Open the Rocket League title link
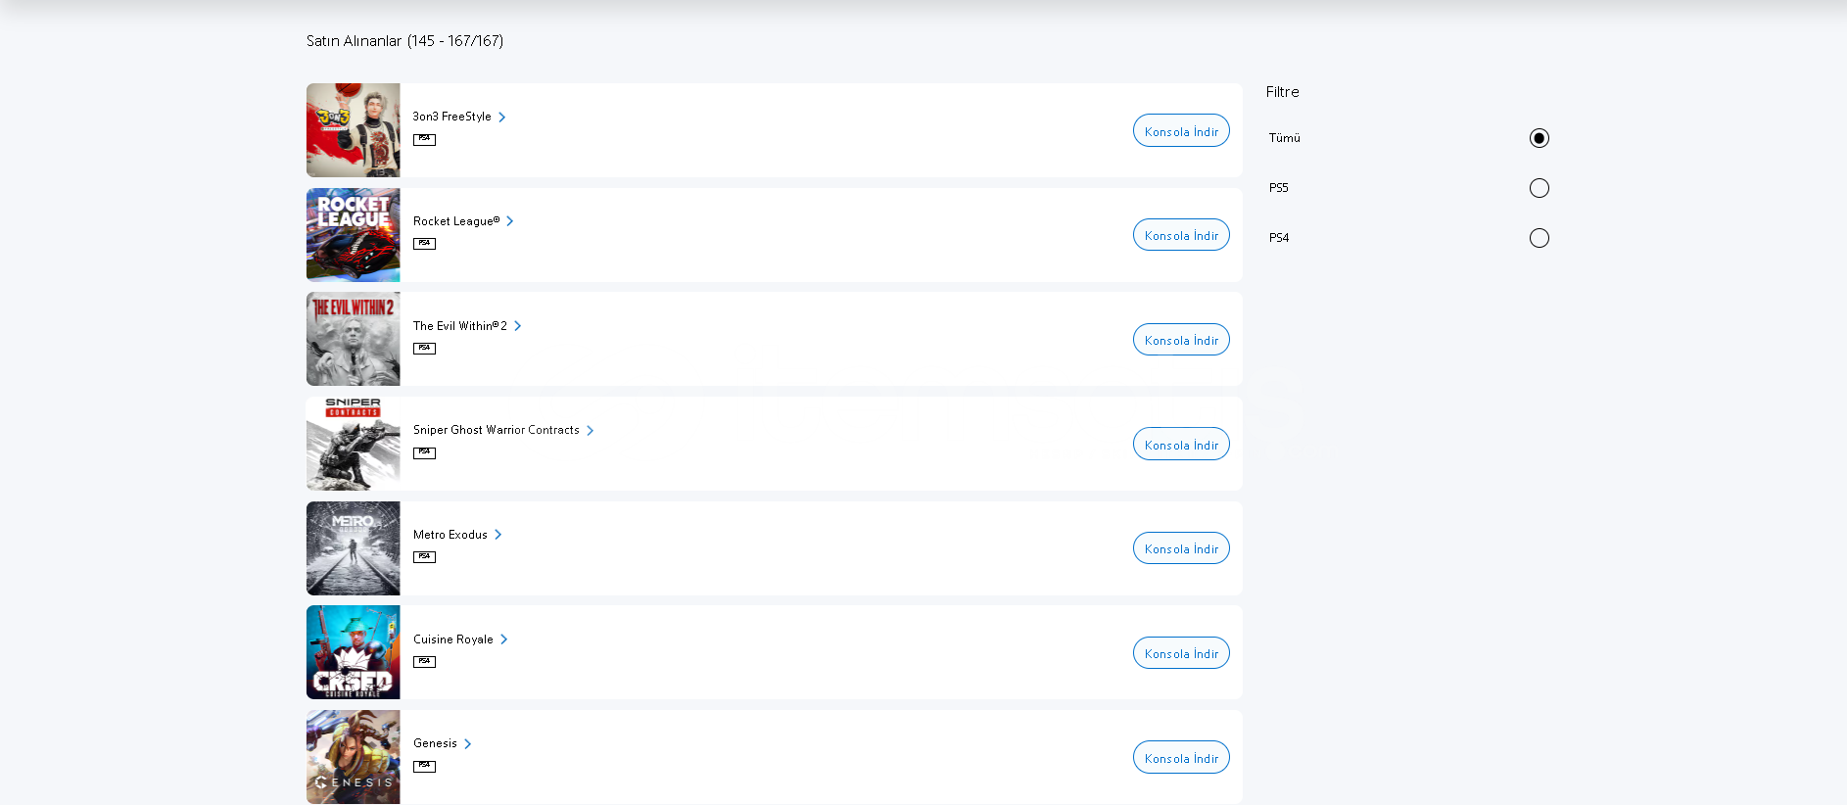1847x805 pixels. 456,221
